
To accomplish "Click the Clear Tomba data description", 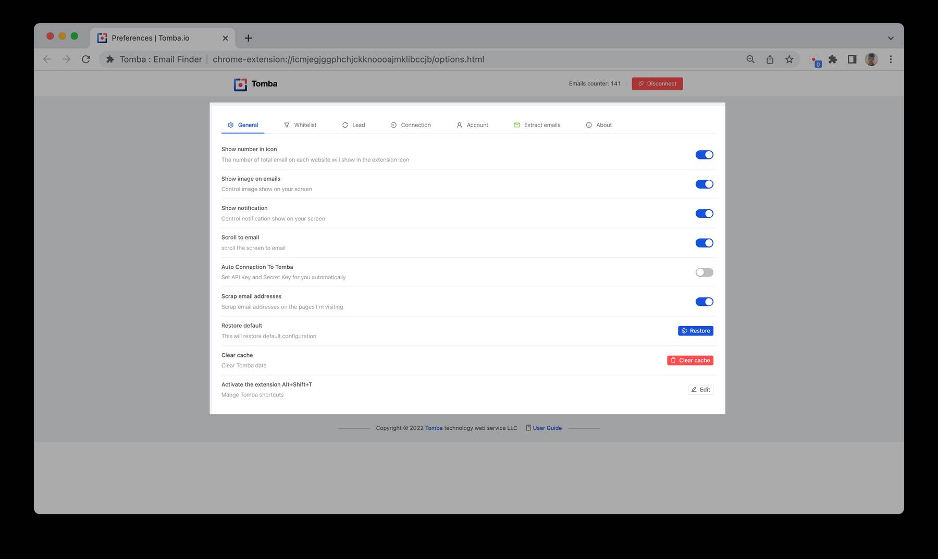I will 244,366.
